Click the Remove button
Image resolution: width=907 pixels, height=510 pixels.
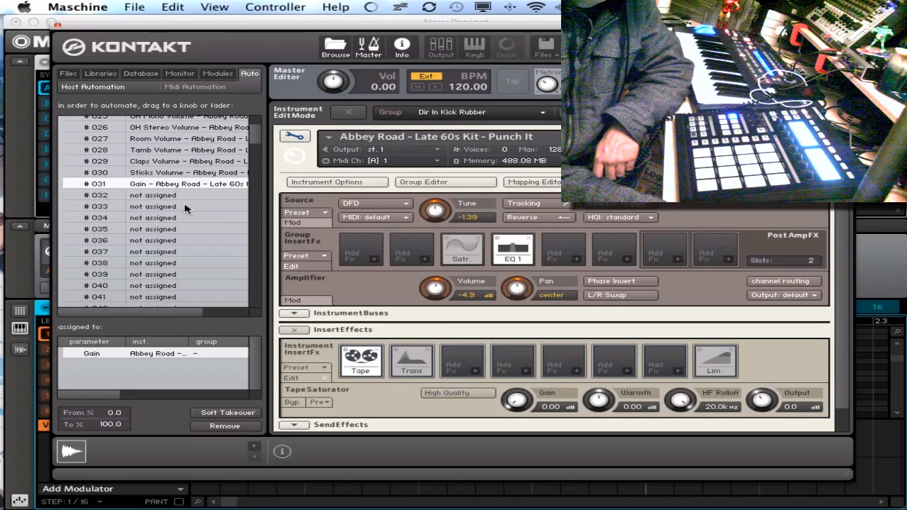(225, 426)
